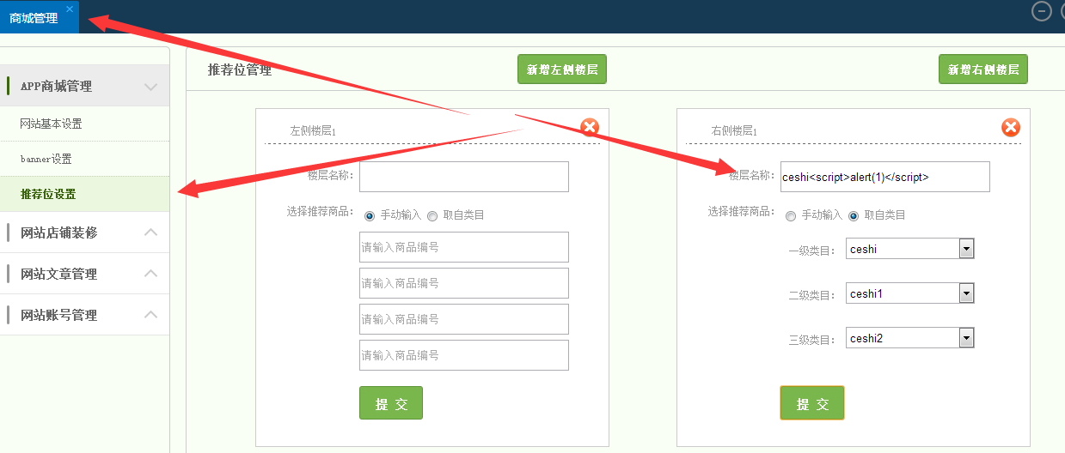Click the second 请输入商品编号 input
This screenshot has height=453, width=1065.
click(464, 283)
